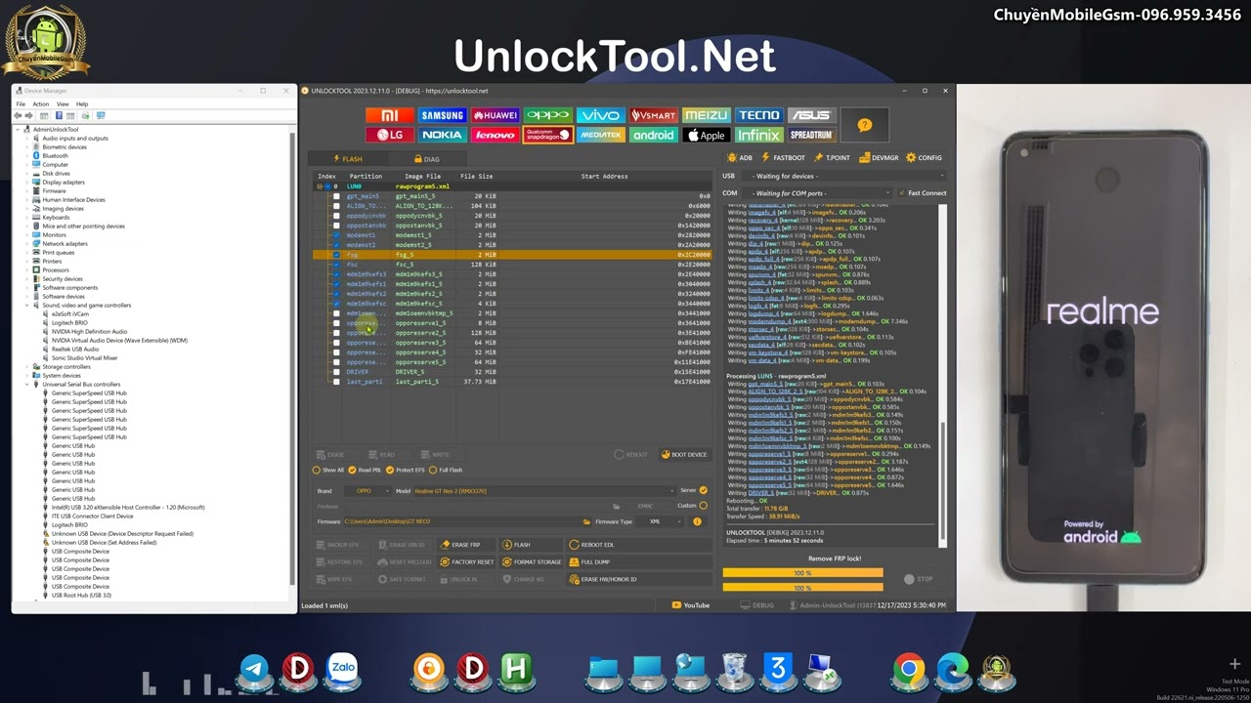Select the Tecno brand logo

tap(758, 115)
